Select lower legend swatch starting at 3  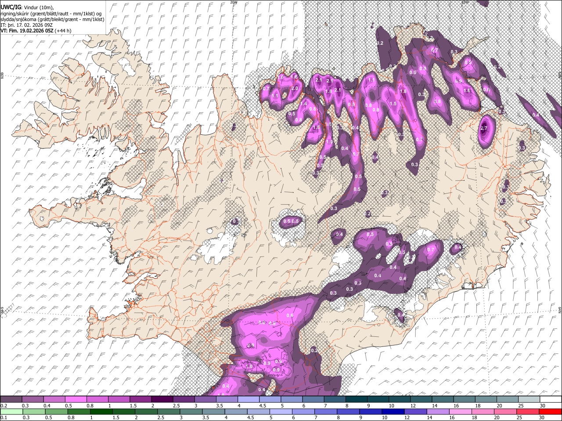point(191,411)
